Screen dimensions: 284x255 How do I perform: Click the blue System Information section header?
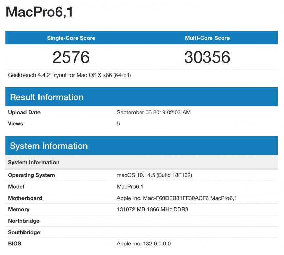pos(141,146)
